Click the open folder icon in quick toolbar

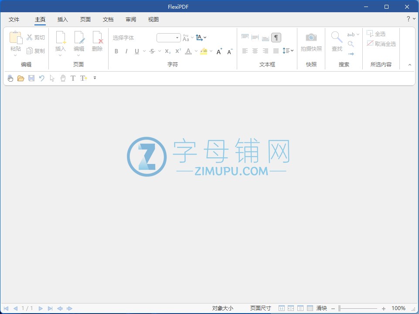coord(20,78)
